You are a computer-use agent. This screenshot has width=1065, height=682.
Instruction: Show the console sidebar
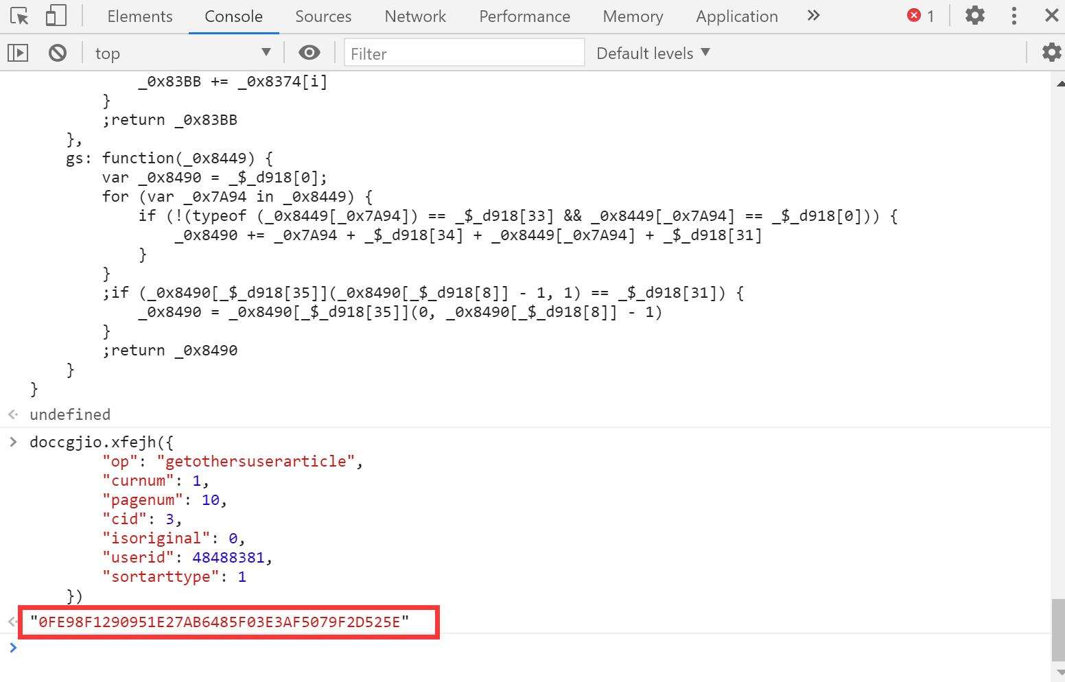pyautogui.click(x=18, y=53)
